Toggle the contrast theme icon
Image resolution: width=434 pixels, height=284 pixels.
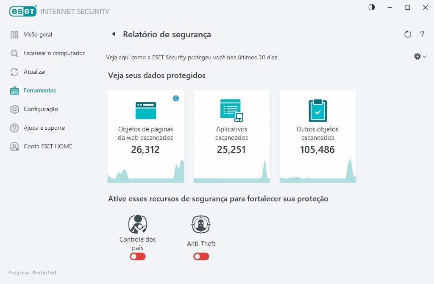tap(372, 8)
